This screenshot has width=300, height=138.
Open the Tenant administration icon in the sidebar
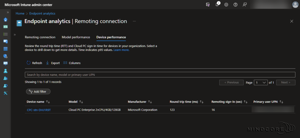point(6,86)
